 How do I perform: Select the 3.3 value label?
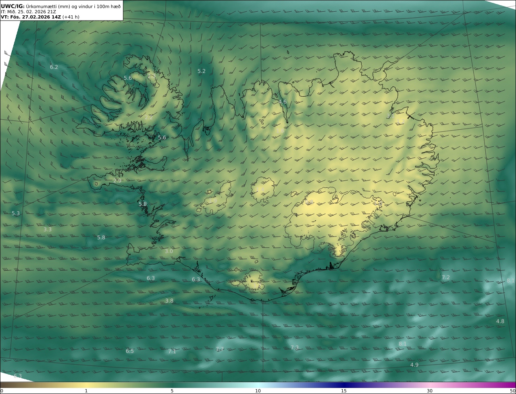(48, 230)
